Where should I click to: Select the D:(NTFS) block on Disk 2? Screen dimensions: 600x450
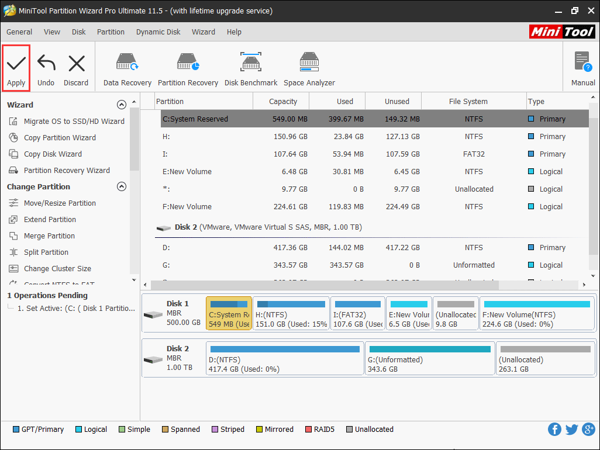(x=285, y=358)
